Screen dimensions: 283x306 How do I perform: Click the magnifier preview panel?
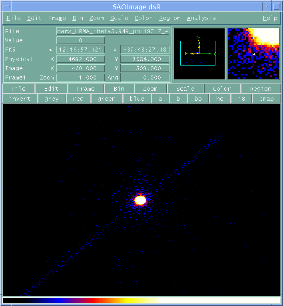[253, 54]
